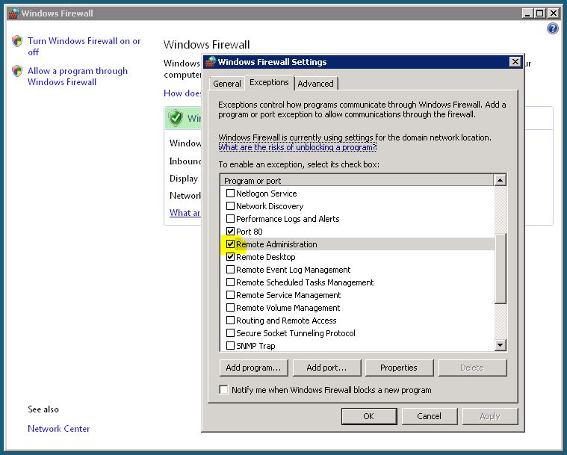Image resolution: width=567 pixels, height=455 pixels.
Task: Uncheck the Remote Desktop exception
Action: (x=230, y=257)
